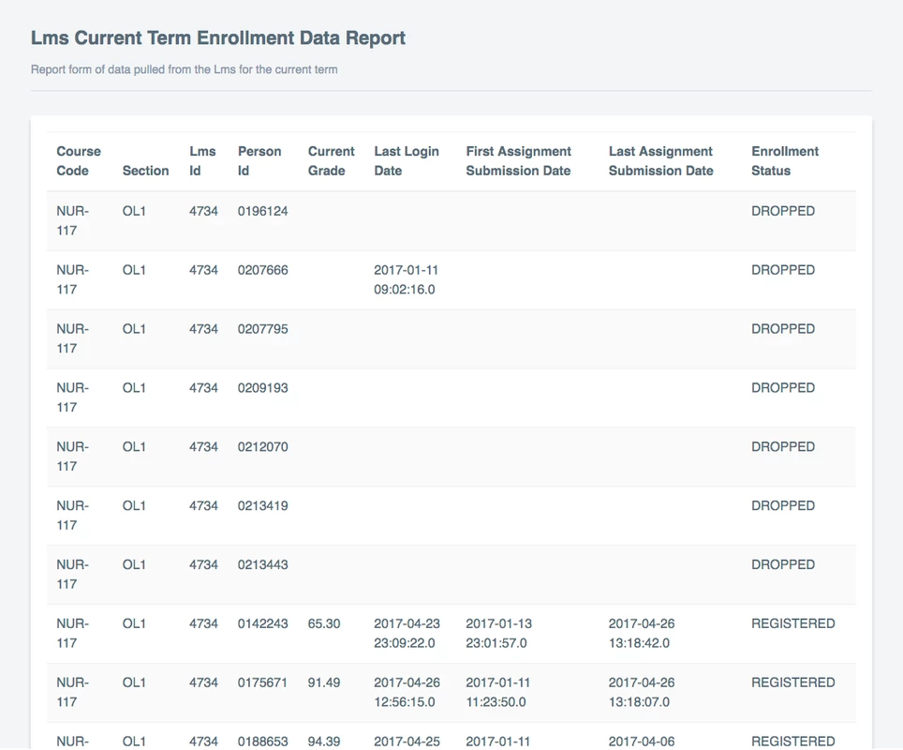Click last login 2017-04-26 12:56:15.0
Image resolution: width=903 pixels, height=750 pixels.
407,693
